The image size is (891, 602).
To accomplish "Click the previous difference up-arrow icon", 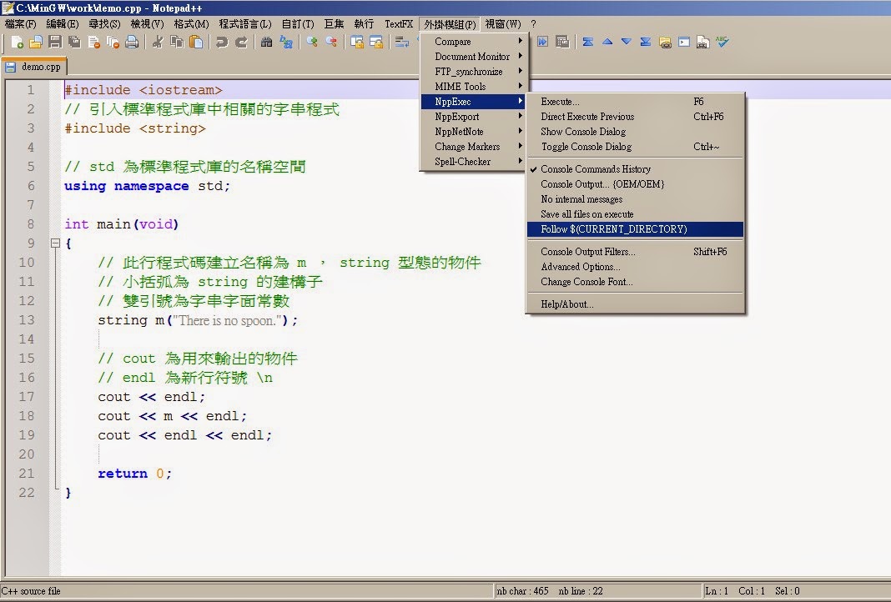I will (x=607, y=42).
